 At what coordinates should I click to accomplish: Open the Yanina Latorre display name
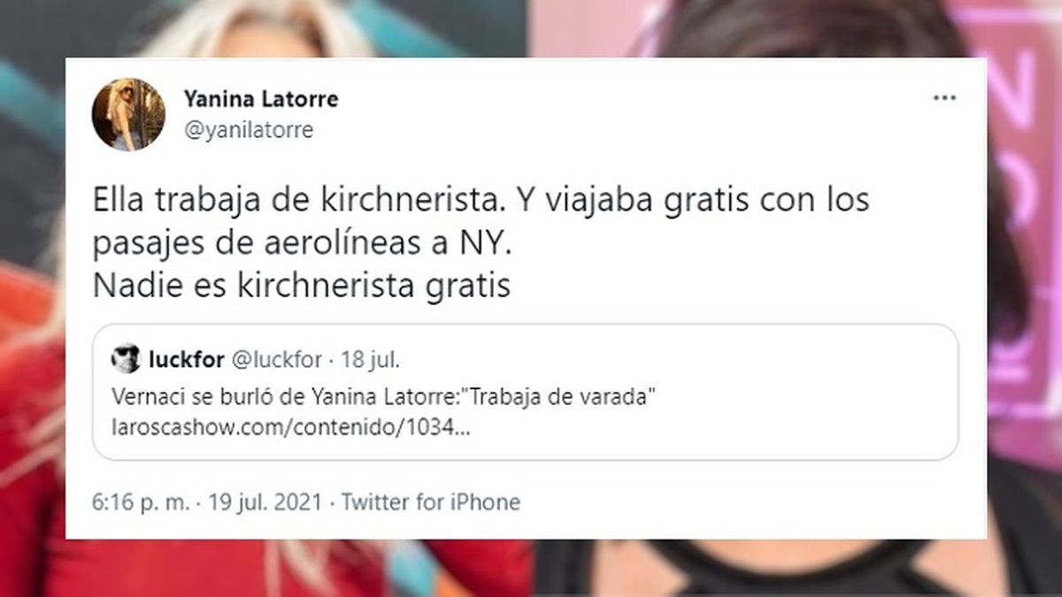(260, 99)
